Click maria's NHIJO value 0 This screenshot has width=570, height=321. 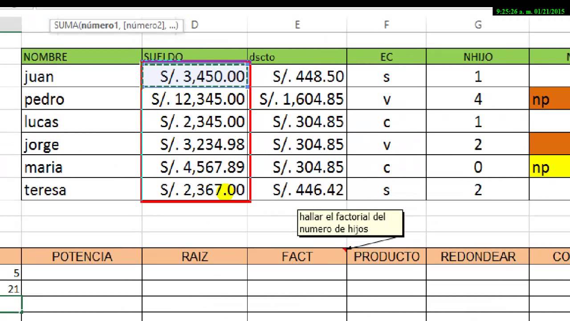[478, 167]
